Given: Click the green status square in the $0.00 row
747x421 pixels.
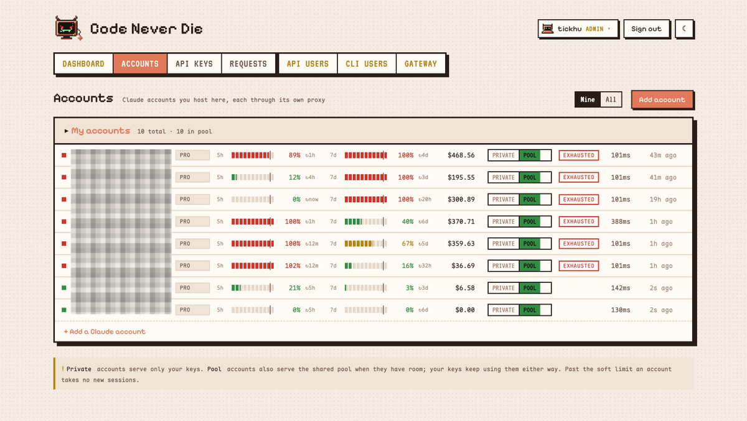Looking at the screenshot, I should coord(63,310).
